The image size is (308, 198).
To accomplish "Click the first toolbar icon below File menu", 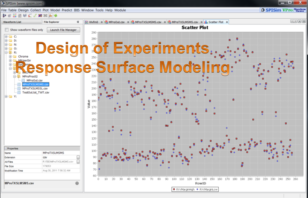I will 4,15.
